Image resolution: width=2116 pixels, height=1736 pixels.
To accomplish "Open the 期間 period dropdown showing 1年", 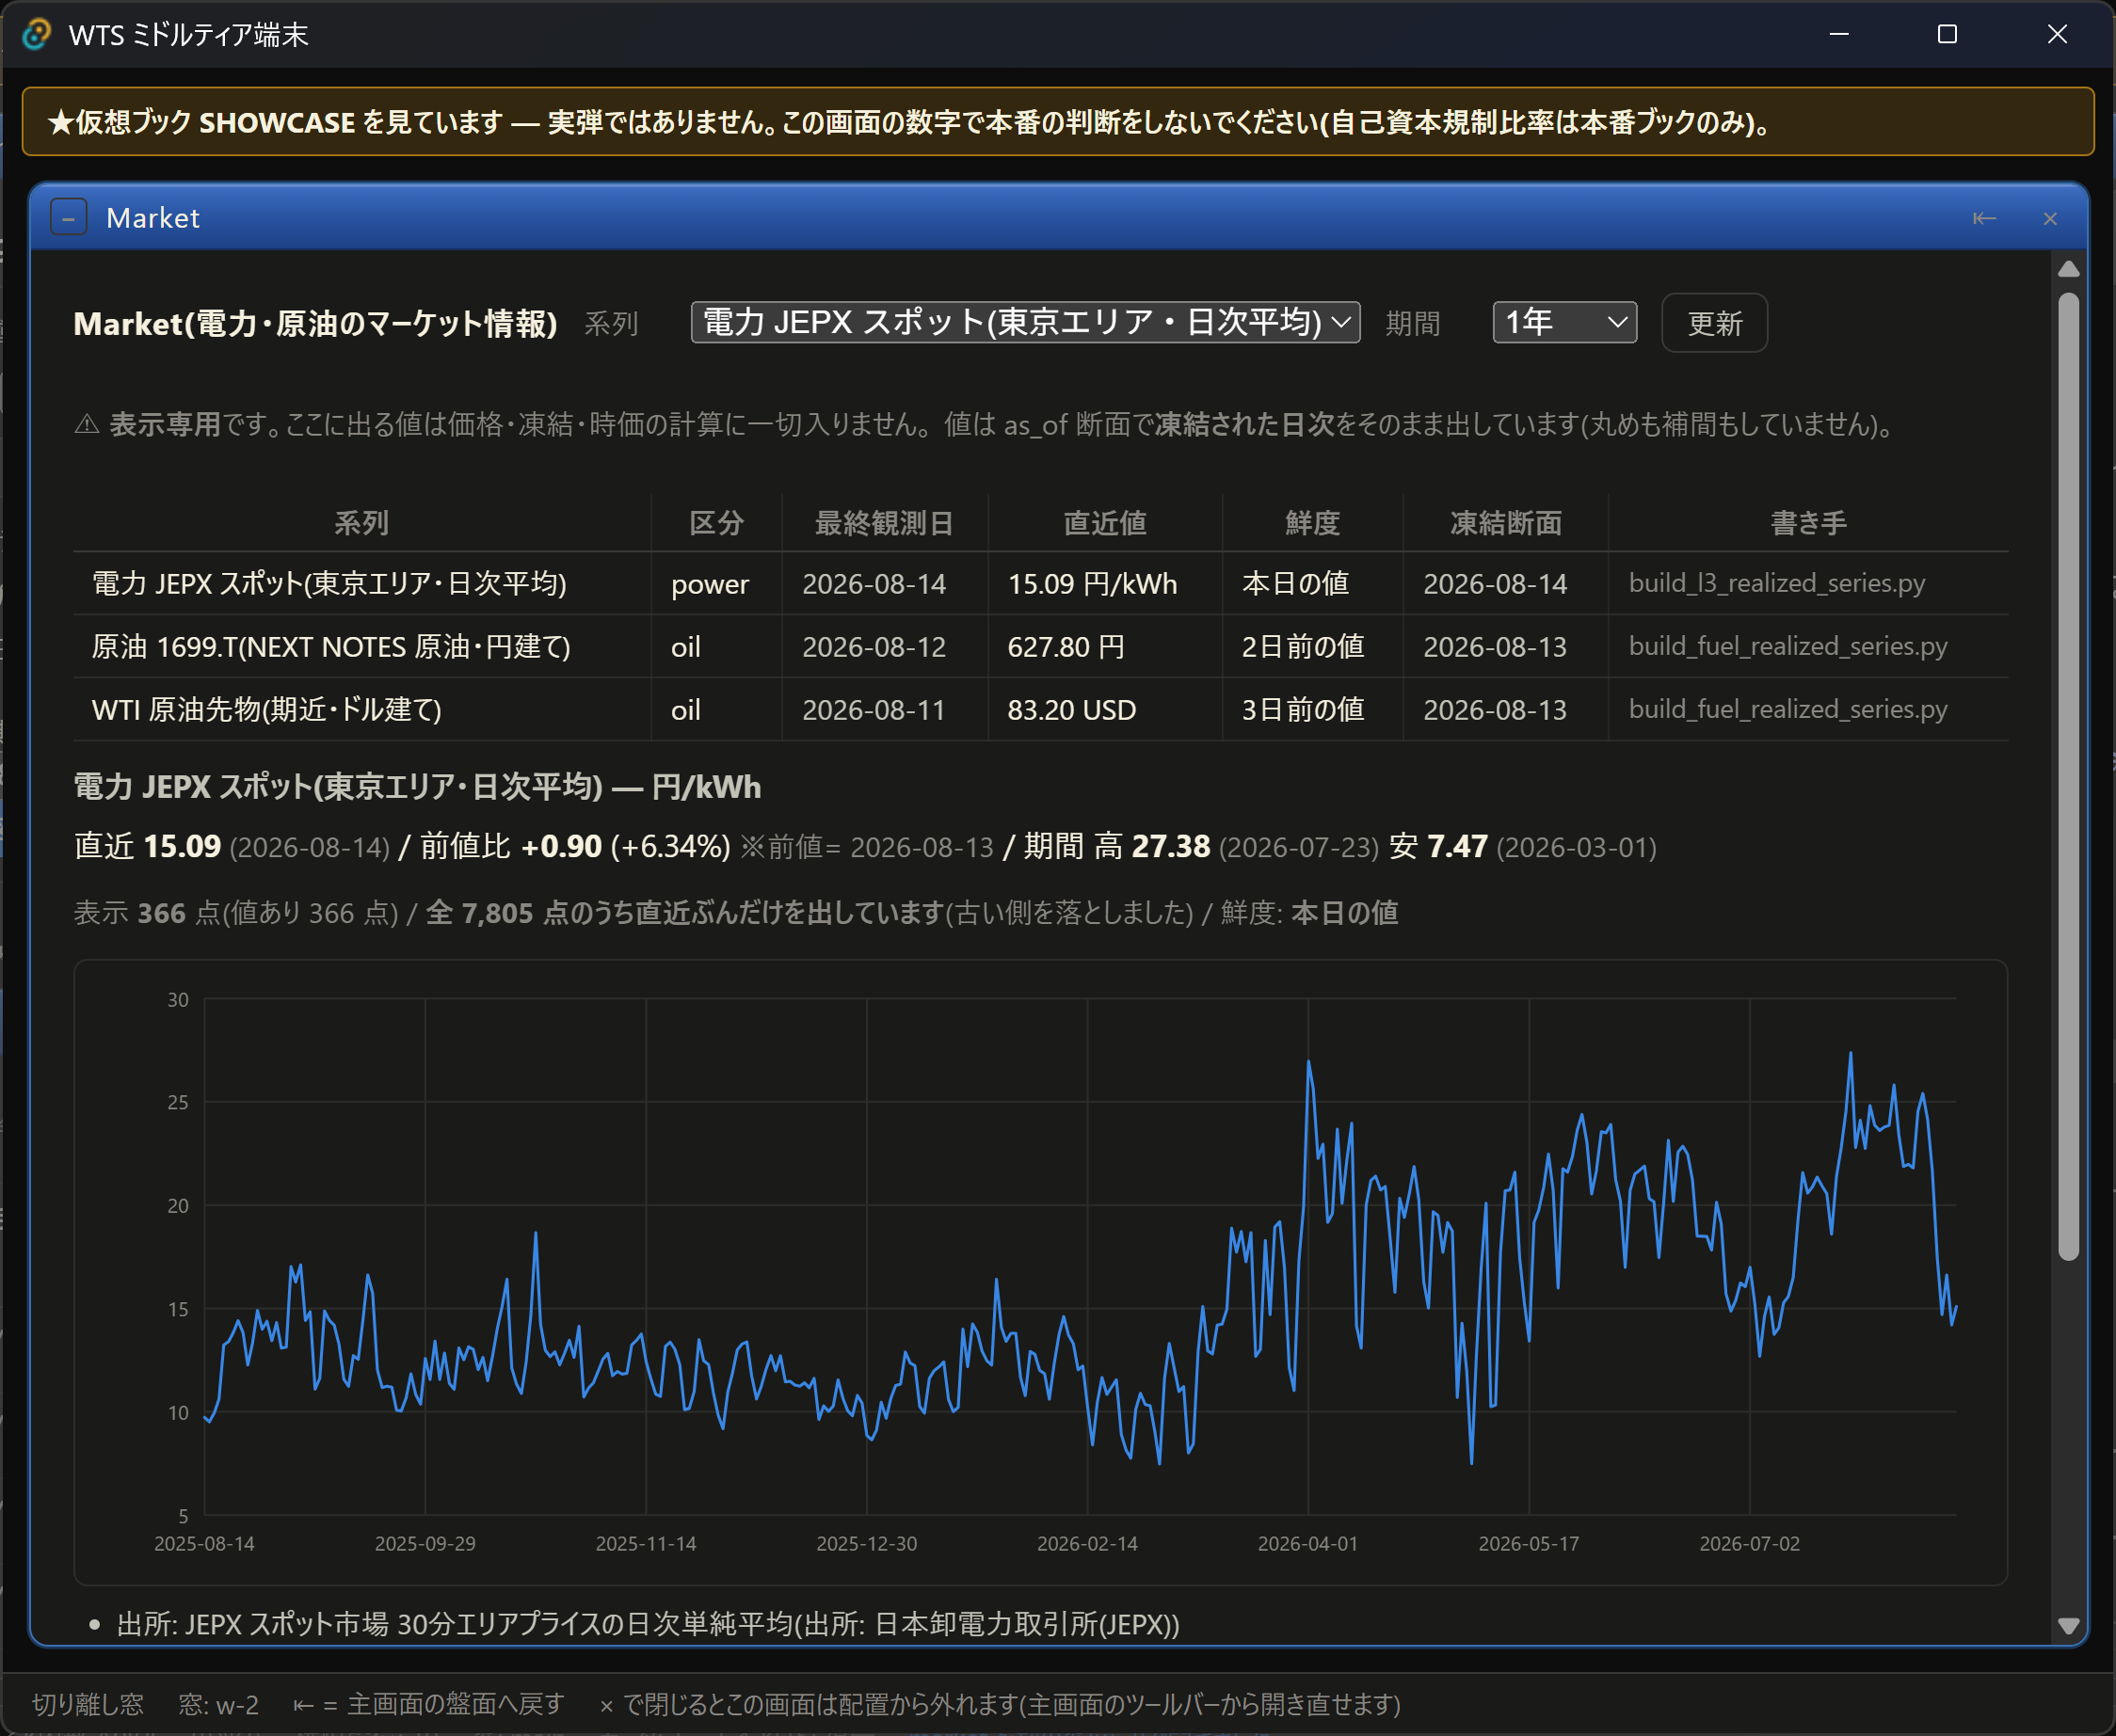I will tap(1563, 322).
